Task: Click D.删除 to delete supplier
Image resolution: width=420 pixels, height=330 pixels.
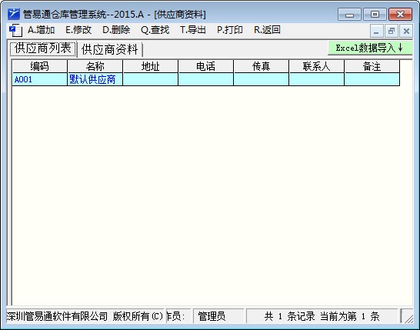Action: click(x=116, y=30)
